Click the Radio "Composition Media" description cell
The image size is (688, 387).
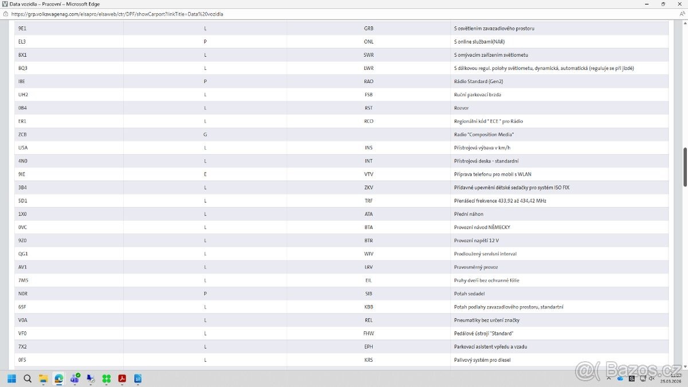tap(483, 135)
